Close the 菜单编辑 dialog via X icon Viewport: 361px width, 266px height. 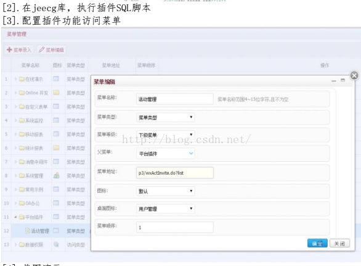(x=354, y=75)
